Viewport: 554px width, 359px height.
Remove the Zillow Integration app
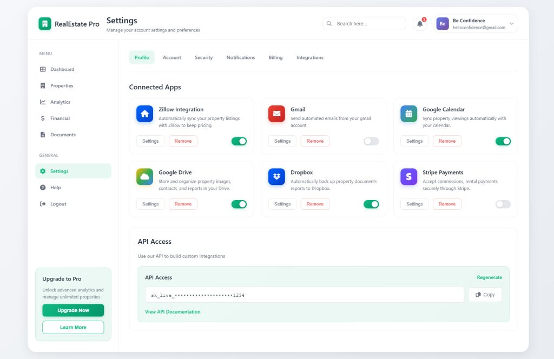183,141
